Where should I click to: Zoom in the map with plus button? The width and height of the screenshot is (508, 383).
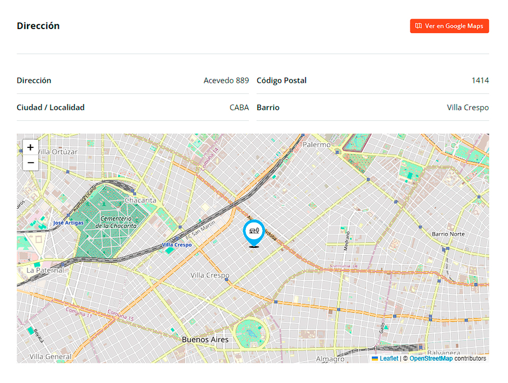coord(30,147)
